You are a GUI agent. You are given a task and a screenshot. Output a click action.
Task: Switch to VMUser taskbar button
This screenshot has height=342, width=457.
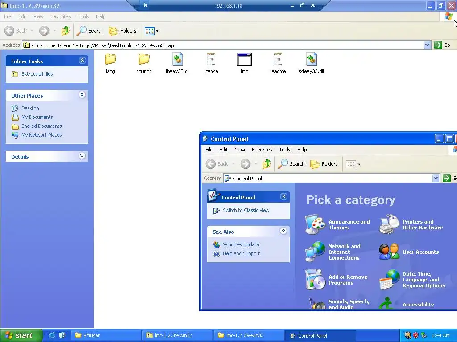[x=106, y=335]
